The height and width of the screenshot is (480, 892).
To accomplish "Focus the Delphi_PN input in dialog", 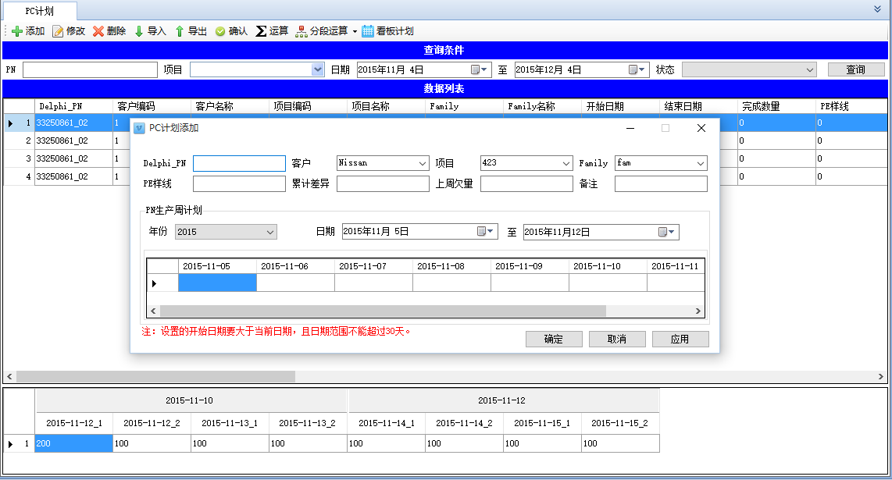I will click(x=240, y=164).
